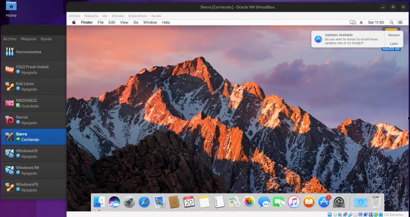The width and height of the screenshot is (410, 217).
Task: Select the Windows 98 VM
Action: click(34, 170)
